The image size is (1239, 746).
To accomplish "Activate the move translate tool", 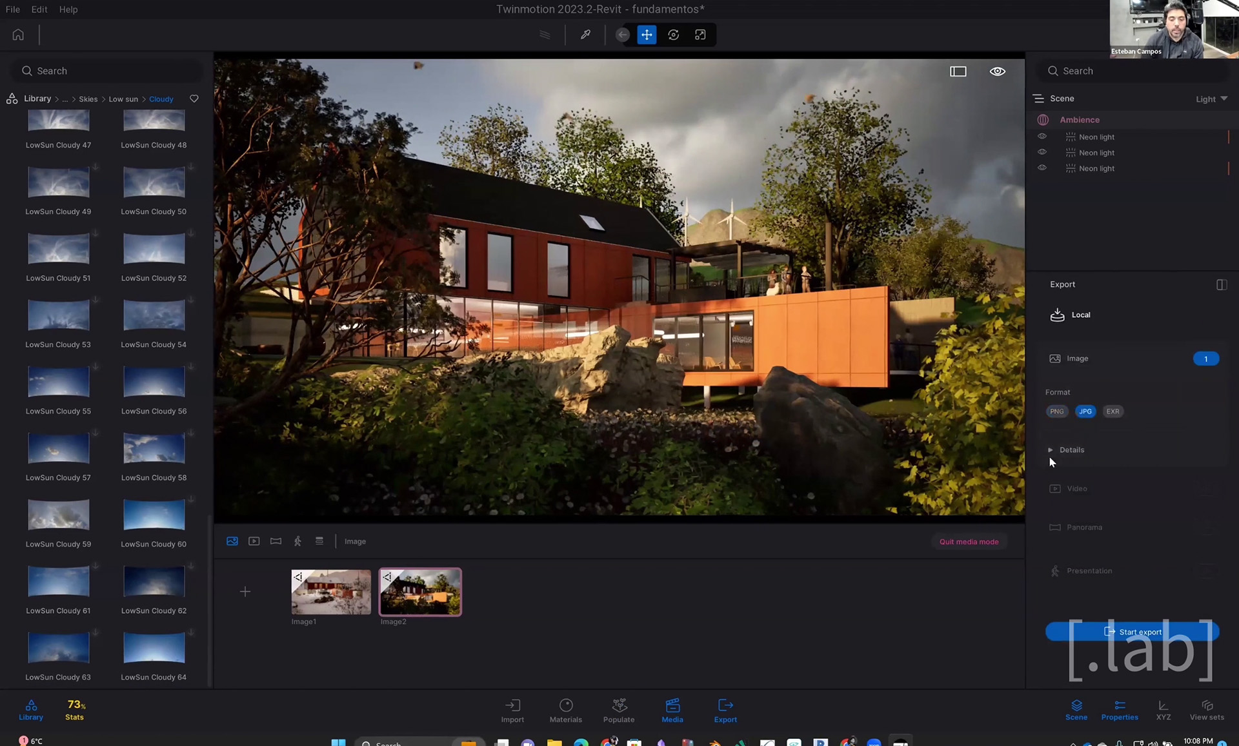I will pyautogui.click(x=647, y=35).
